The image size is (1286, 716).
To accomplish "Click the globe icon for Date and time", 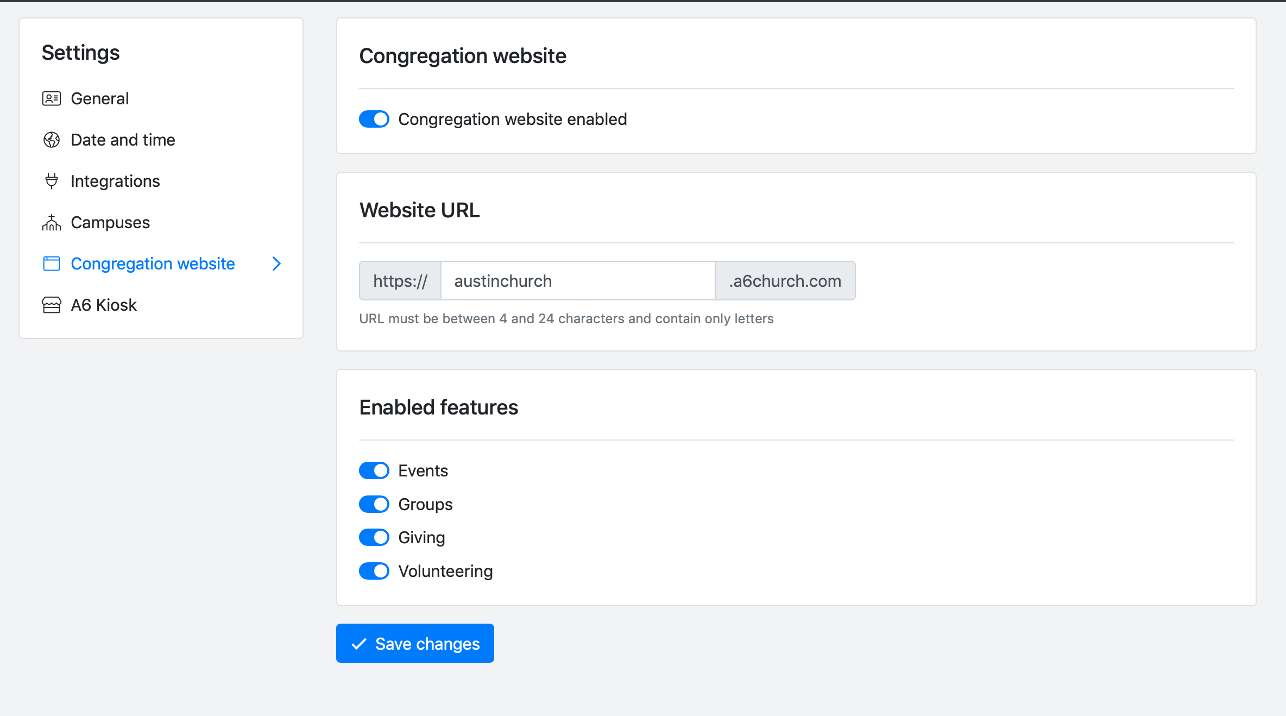I will point(52,140).
